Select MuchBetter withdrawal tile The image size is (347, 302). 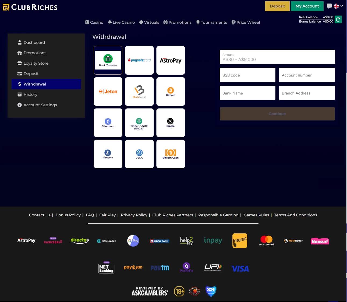click(139, 92)
